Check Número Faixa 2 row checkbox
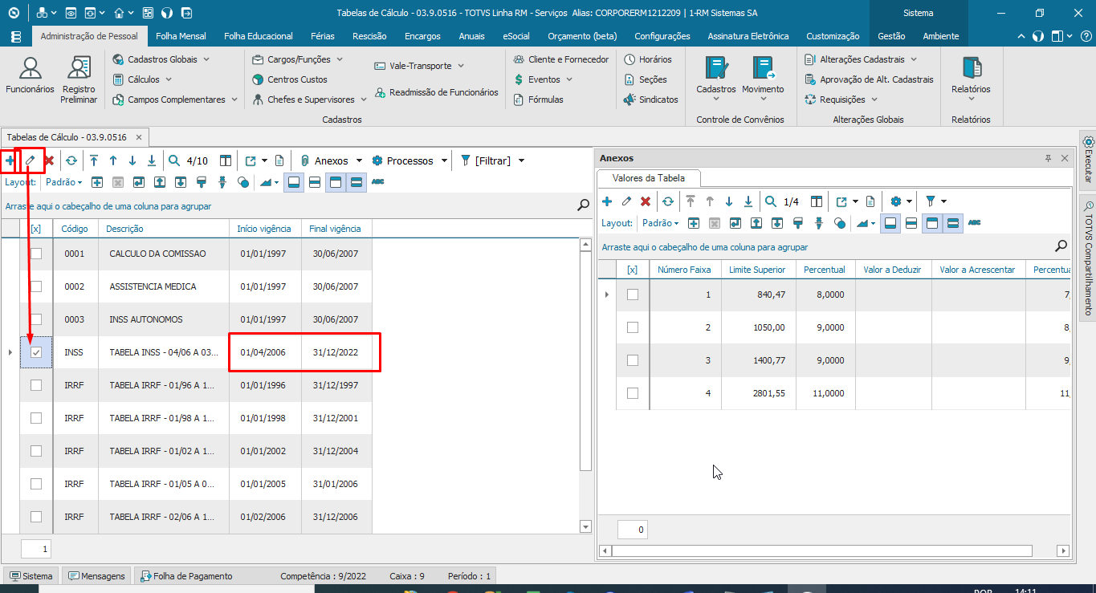The width and height of the screenshot is (1096, 593). click(633, 327)
